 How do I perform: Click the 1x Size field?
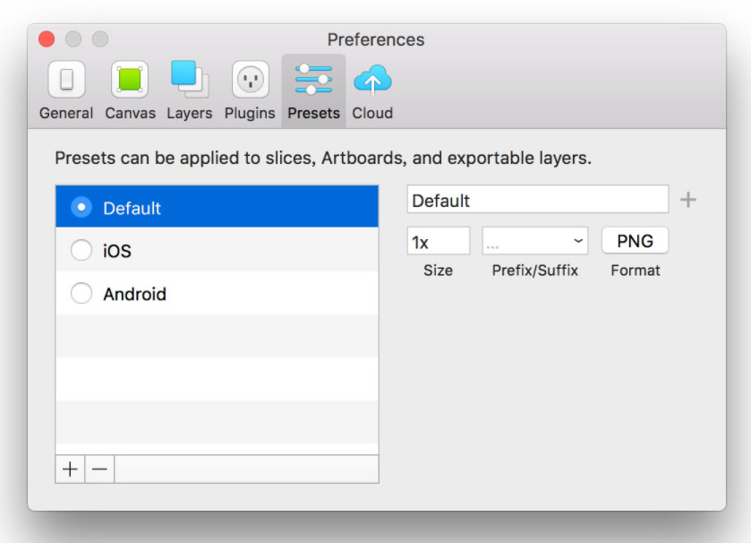439,241
